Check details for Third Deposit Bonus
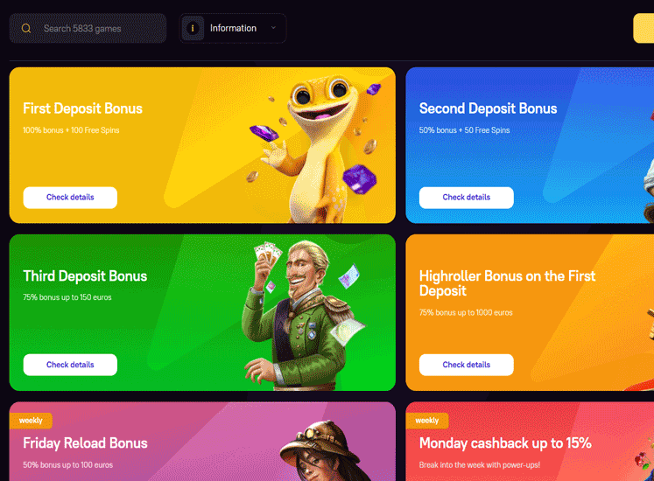This screenshot has height=481, width=654. pos(70,365)
